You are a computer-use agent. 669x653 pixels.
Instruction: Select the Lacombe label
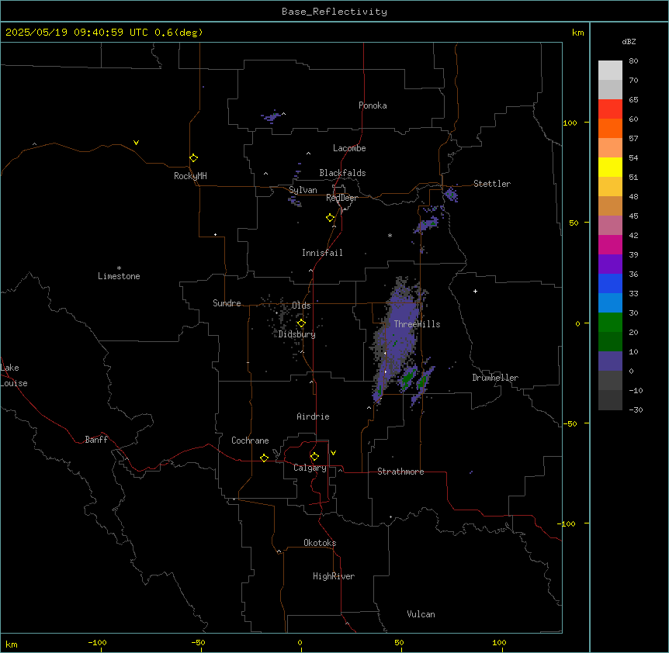pyautogui.click(x=349, y=148)
